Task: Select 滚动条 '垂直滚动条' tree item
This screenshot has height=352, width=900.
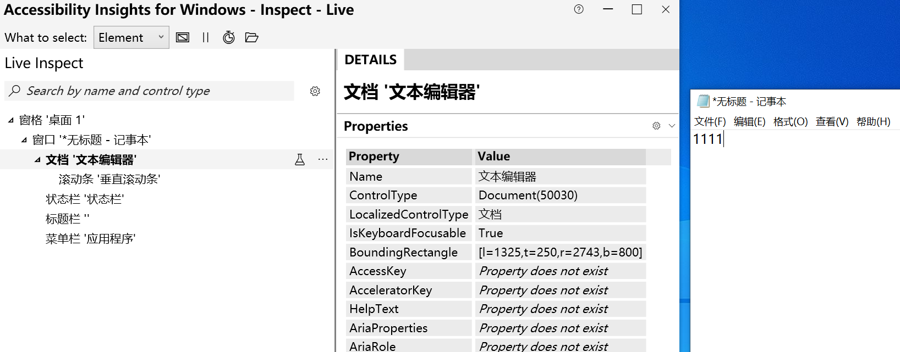Action: [109, 180]
